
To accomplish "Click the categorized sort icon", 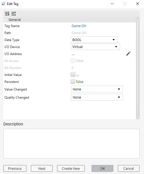I will pos(7,14).
